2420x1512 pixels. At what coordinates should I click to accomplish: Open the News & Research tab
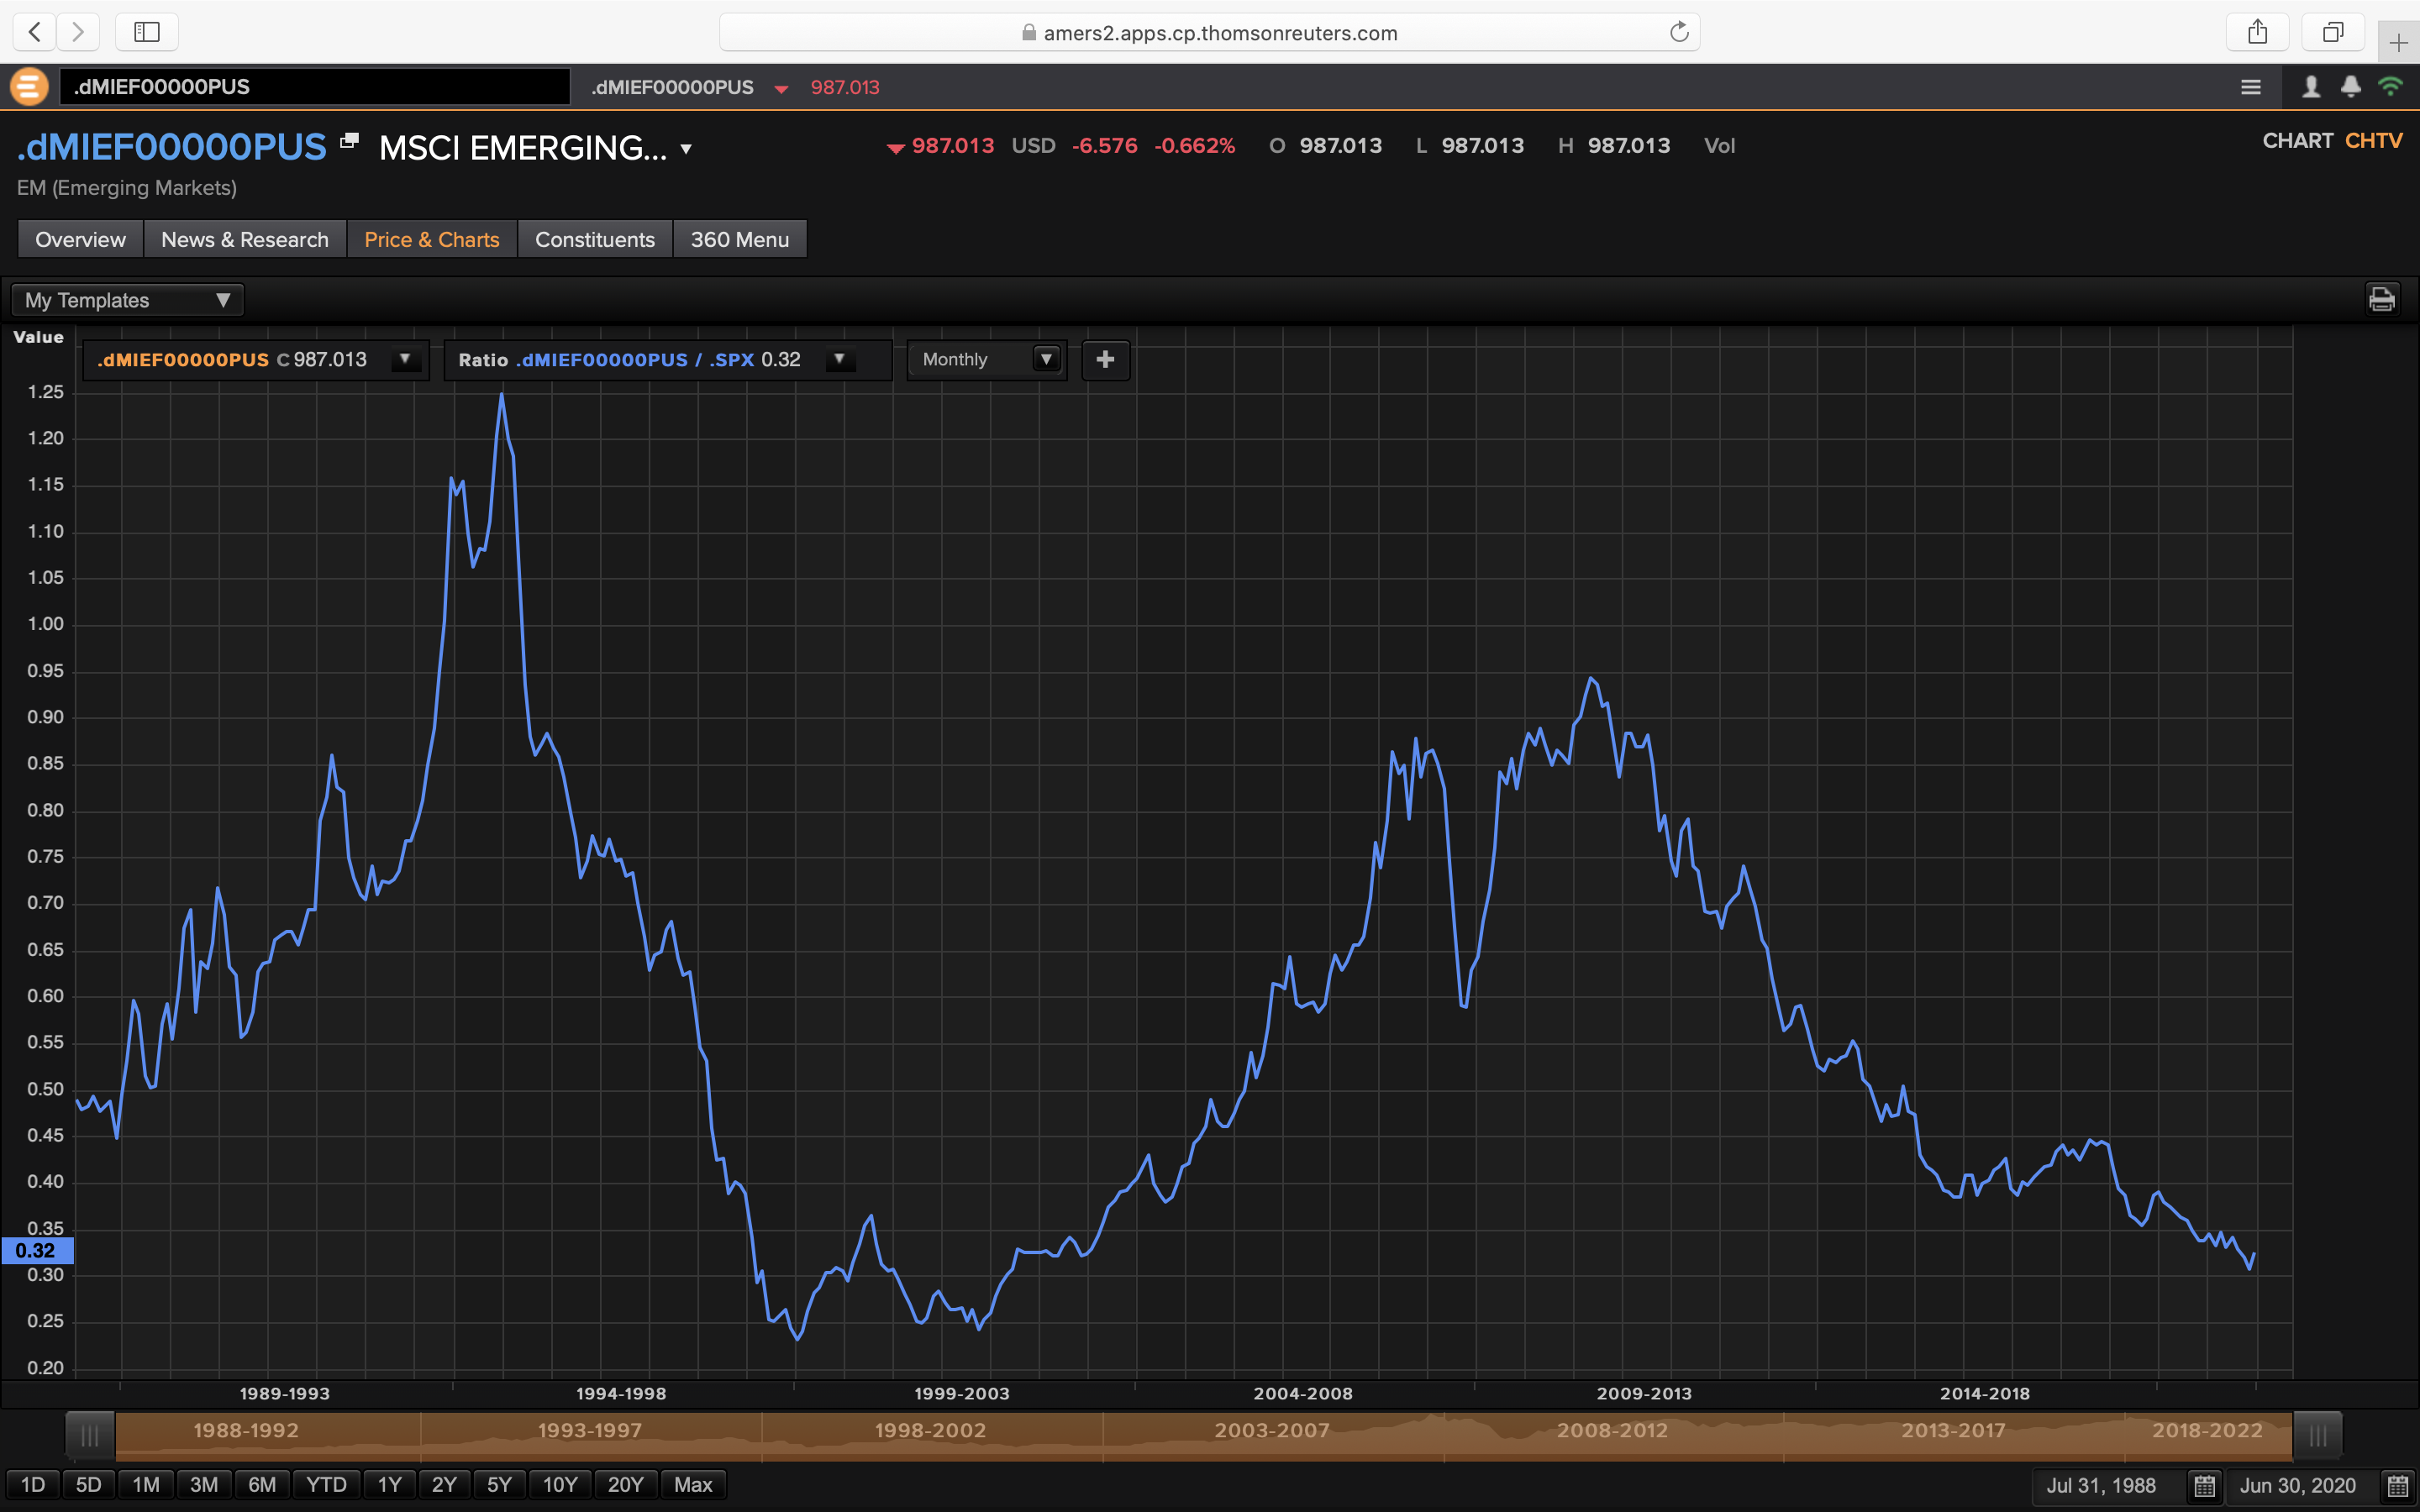click(244, 240)
